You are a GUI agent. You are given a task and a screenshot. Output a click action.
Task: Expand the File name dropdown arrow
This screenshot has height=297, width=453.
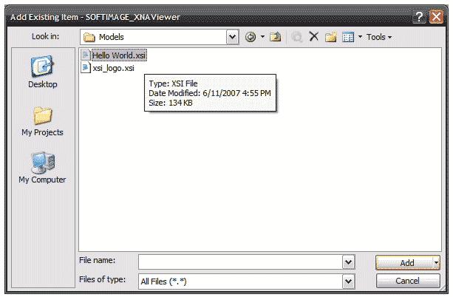pyautogui.click(x=348, y=262)
